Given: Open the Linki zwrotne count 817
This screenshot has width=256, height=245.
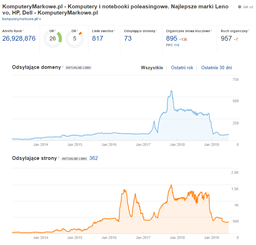Looking at the screenshot, I should point(97,39).
